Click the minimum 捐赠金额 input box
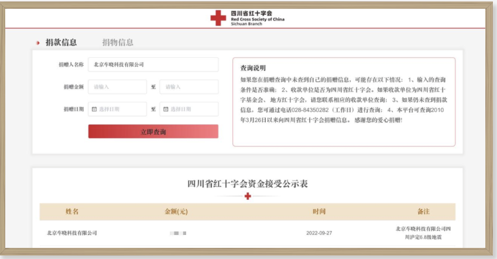Image resolution: width=497 pixels, height=259 pixels. click(117, 87)
